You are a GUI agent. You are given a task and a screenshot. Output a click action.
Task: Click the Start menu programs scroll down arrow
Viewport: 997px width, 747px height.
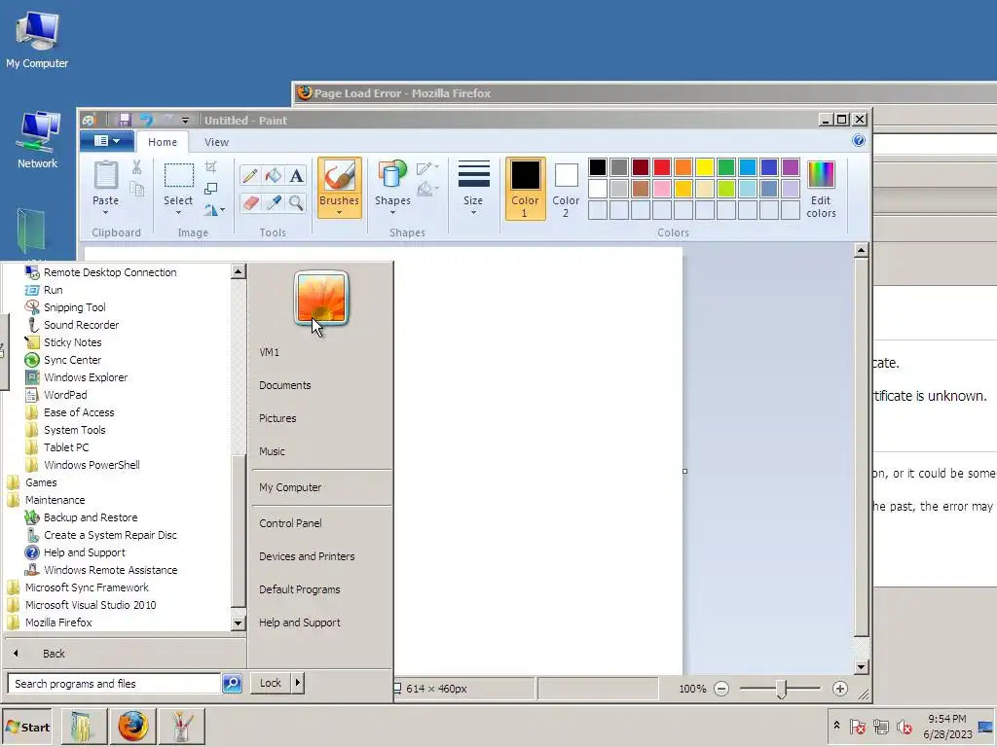tap(238, 623)
